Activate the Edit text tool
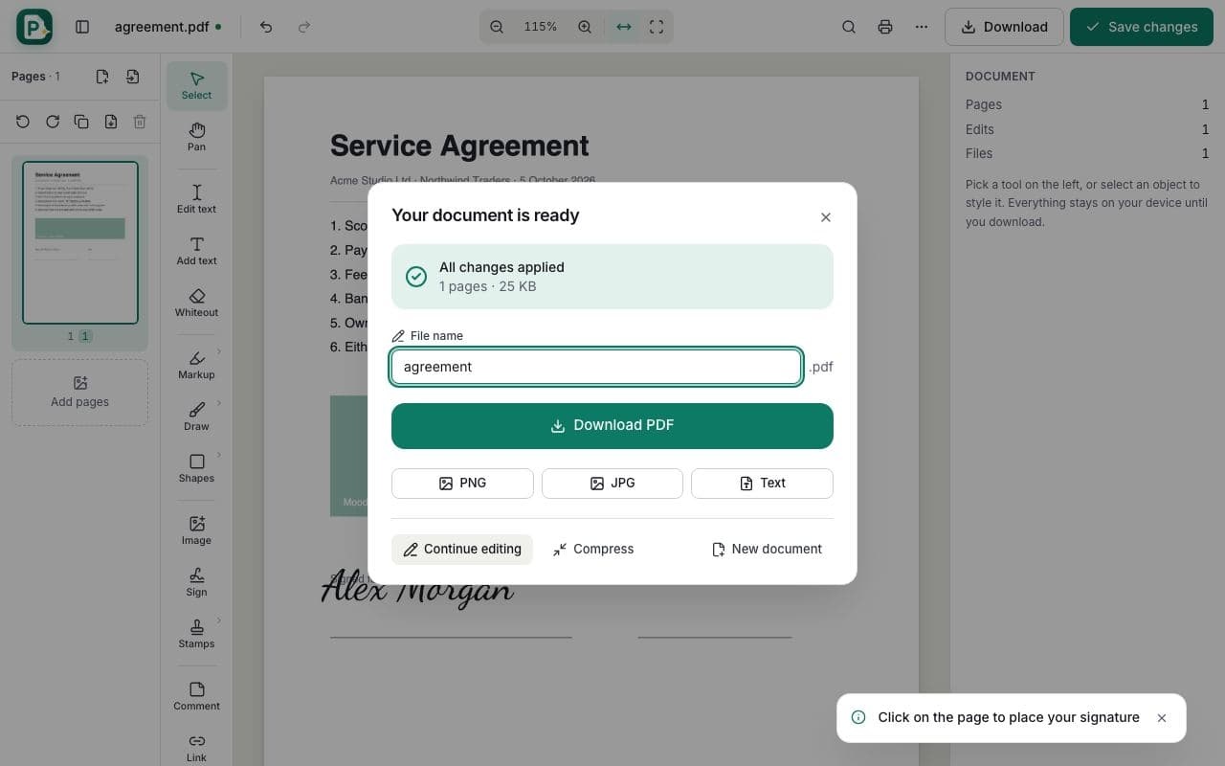The height and width of the screenshot is (766, 1225). [196, 198]
